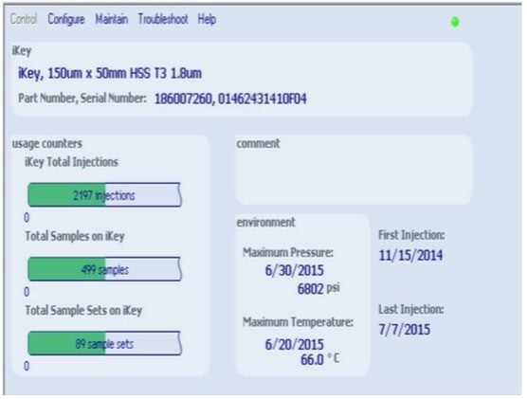The width and height of the screenshot is (527, 399).
Task: Click the usage counters heading
Action: 47,144
